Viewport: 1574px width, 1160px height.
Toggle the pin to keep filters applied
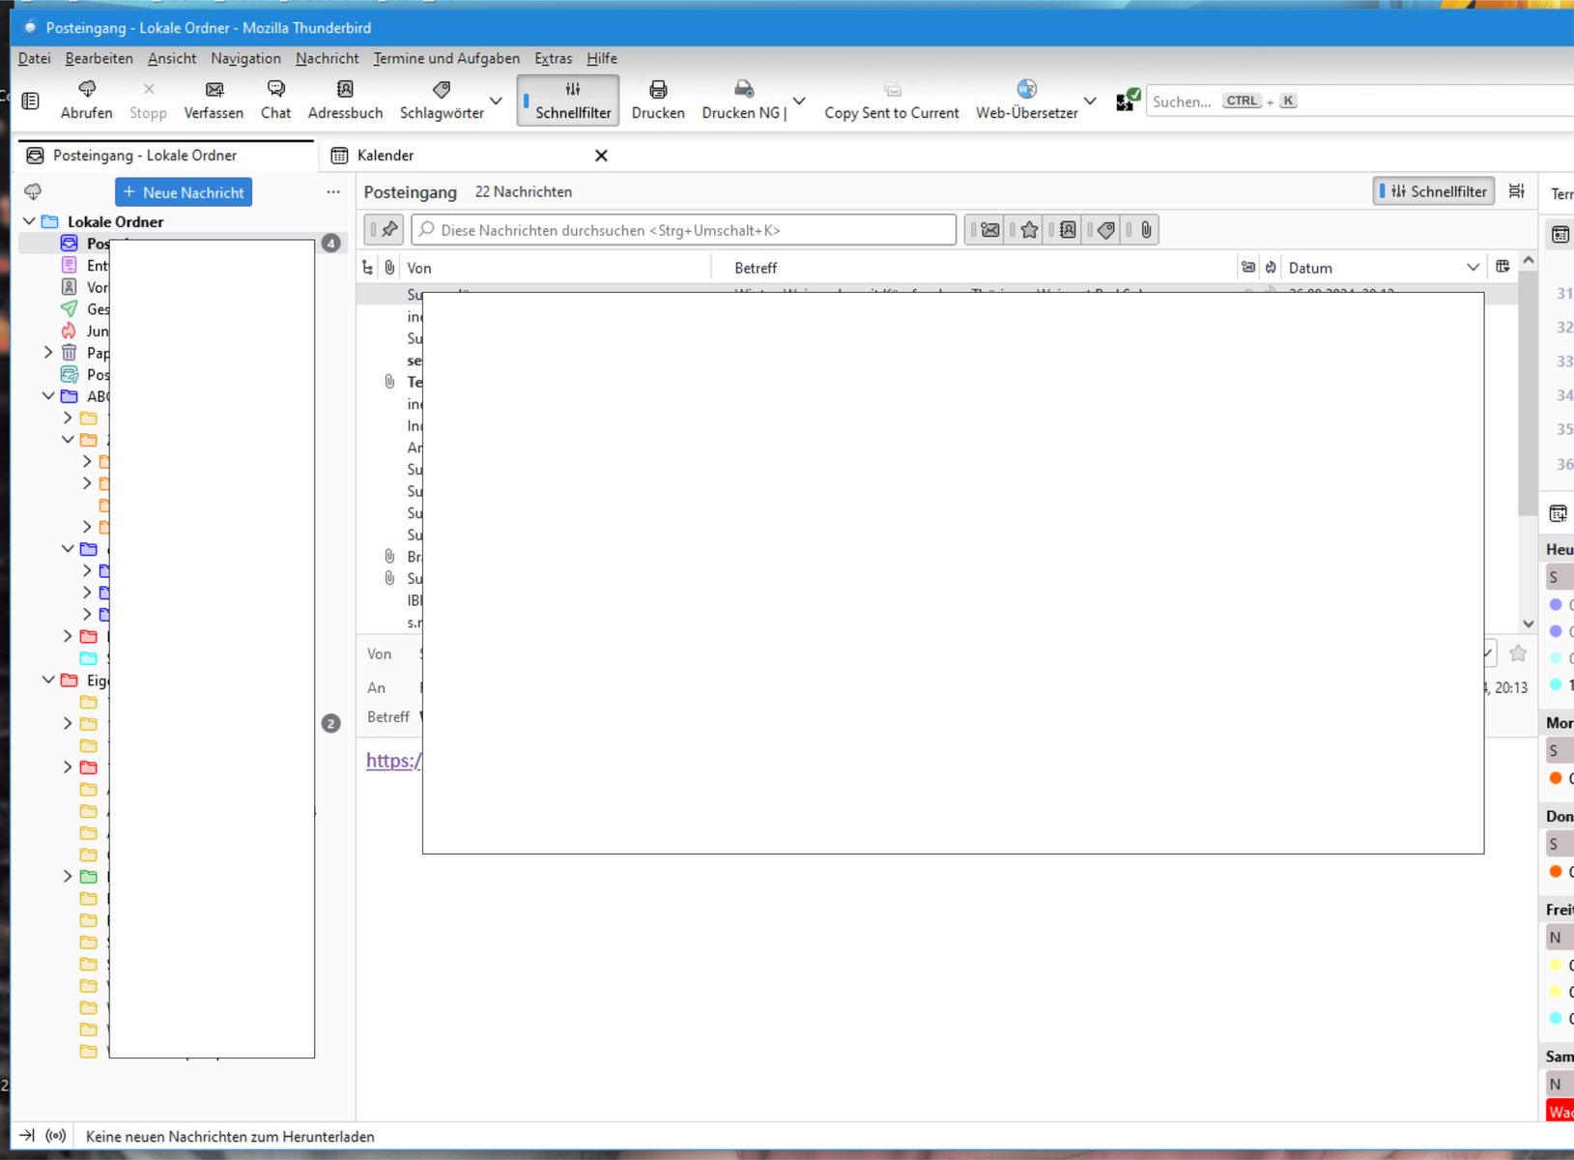point(388,230)
